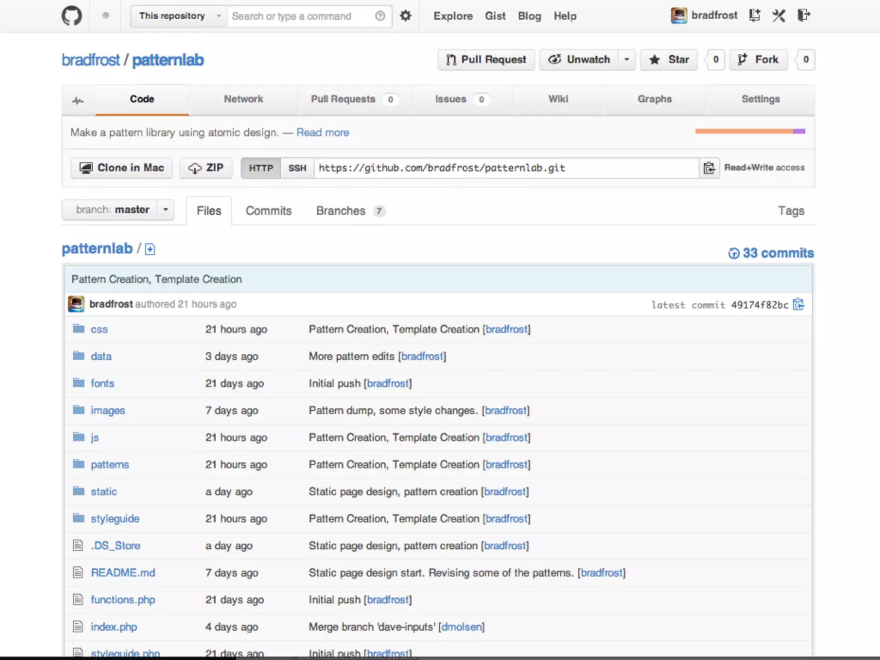This screenshot has height=660, width=880.
Task: Open the gear icon beside search
Action: (405, 16)
